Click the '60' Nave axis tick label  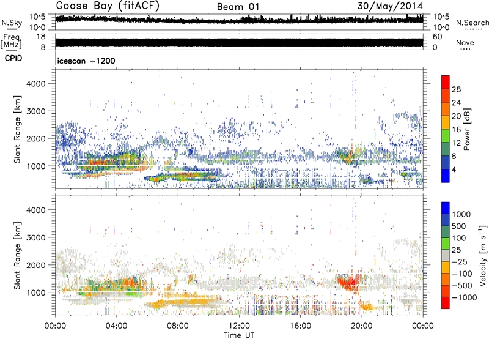pos(437,37)
